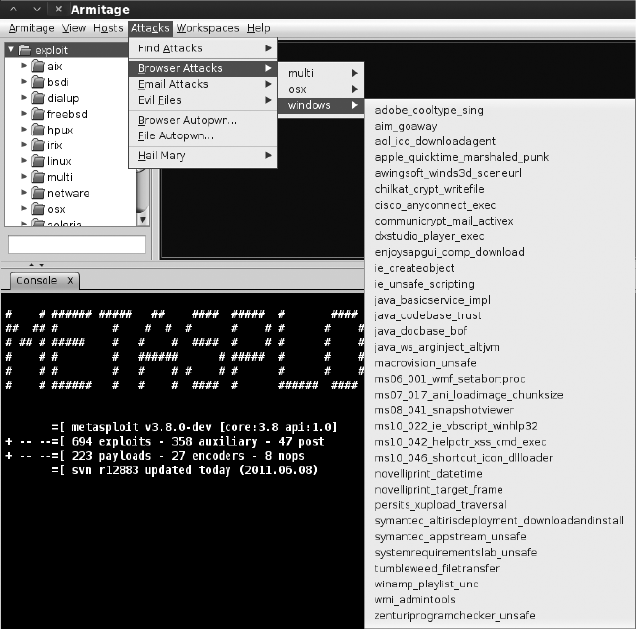Click the bsdi folder icon
Image resolution: width=636 pixels, height=629 pixels.
click(38, 82)
